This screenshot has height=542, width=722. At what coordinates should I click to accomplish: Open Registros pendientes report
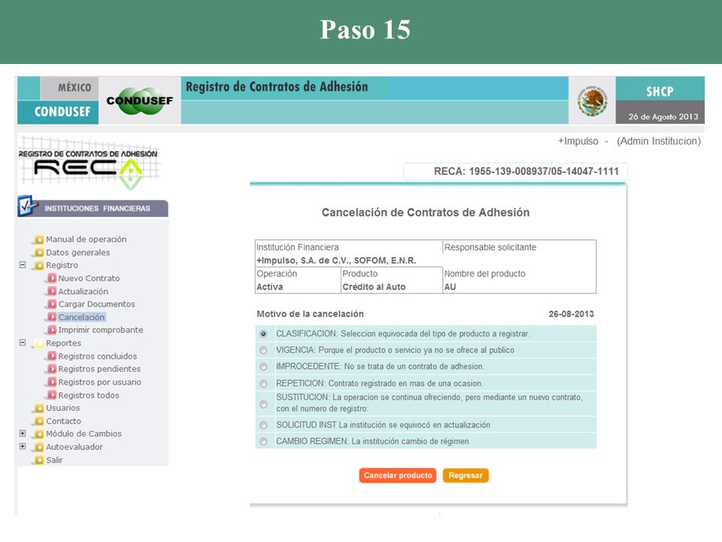99,369
